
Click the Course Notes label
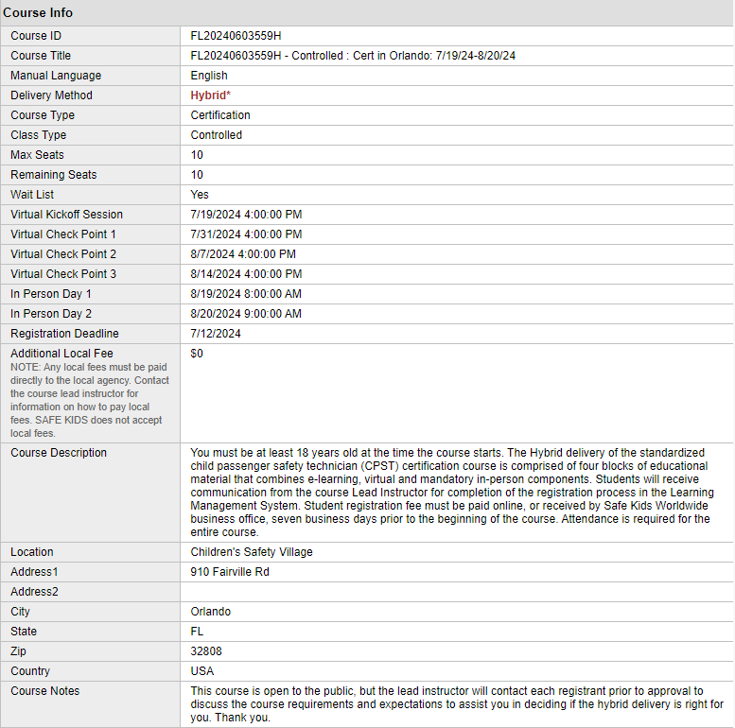click(45, 691)
